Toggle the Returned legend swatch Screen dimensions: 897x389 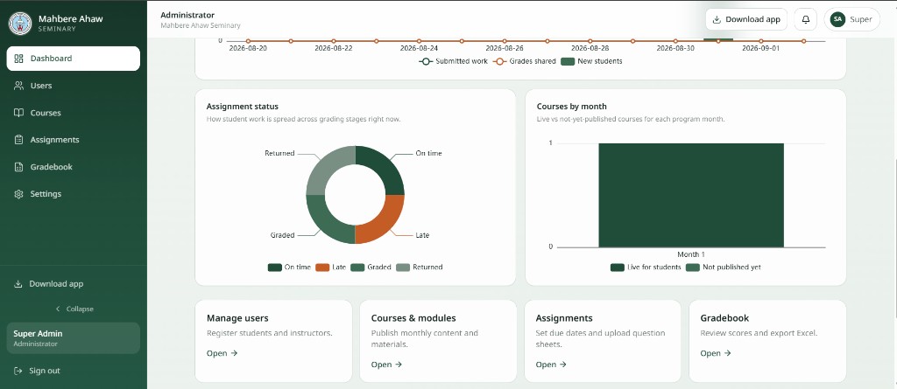[x=403, y=267]
